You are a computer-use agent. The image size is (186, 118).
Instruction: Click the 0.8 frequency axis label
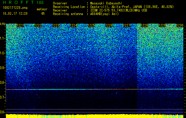coord(2,83)
